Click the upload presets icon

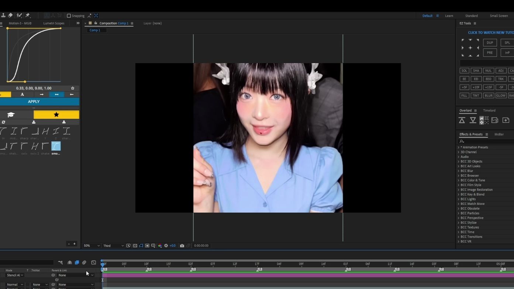point(34,122)
